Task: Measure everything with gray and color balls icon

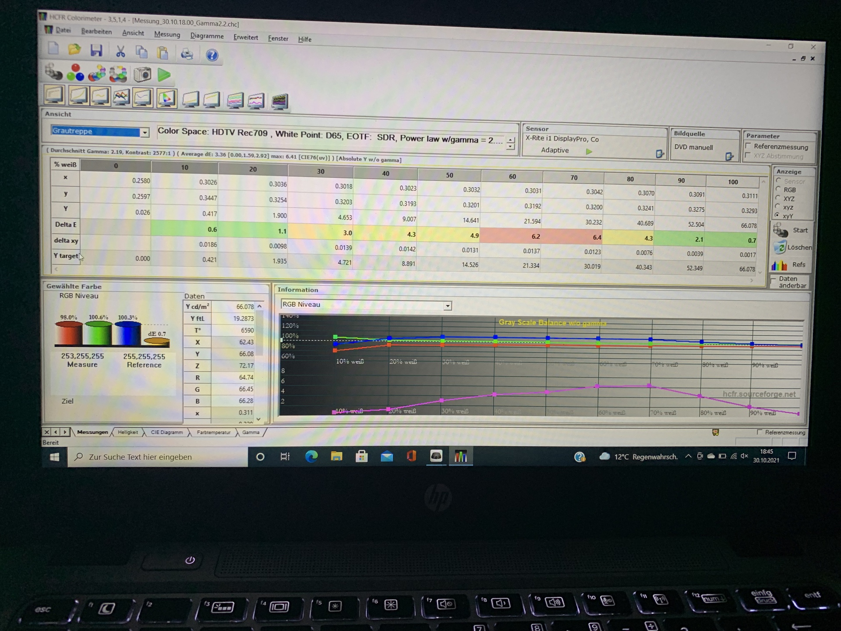Action: pos(118,74)
